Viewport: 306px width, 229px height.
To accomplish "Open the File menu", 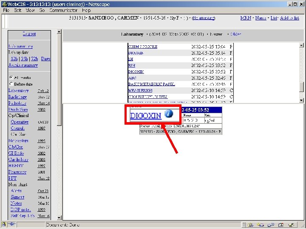I will pyautogui.click(x=6, y=10).
